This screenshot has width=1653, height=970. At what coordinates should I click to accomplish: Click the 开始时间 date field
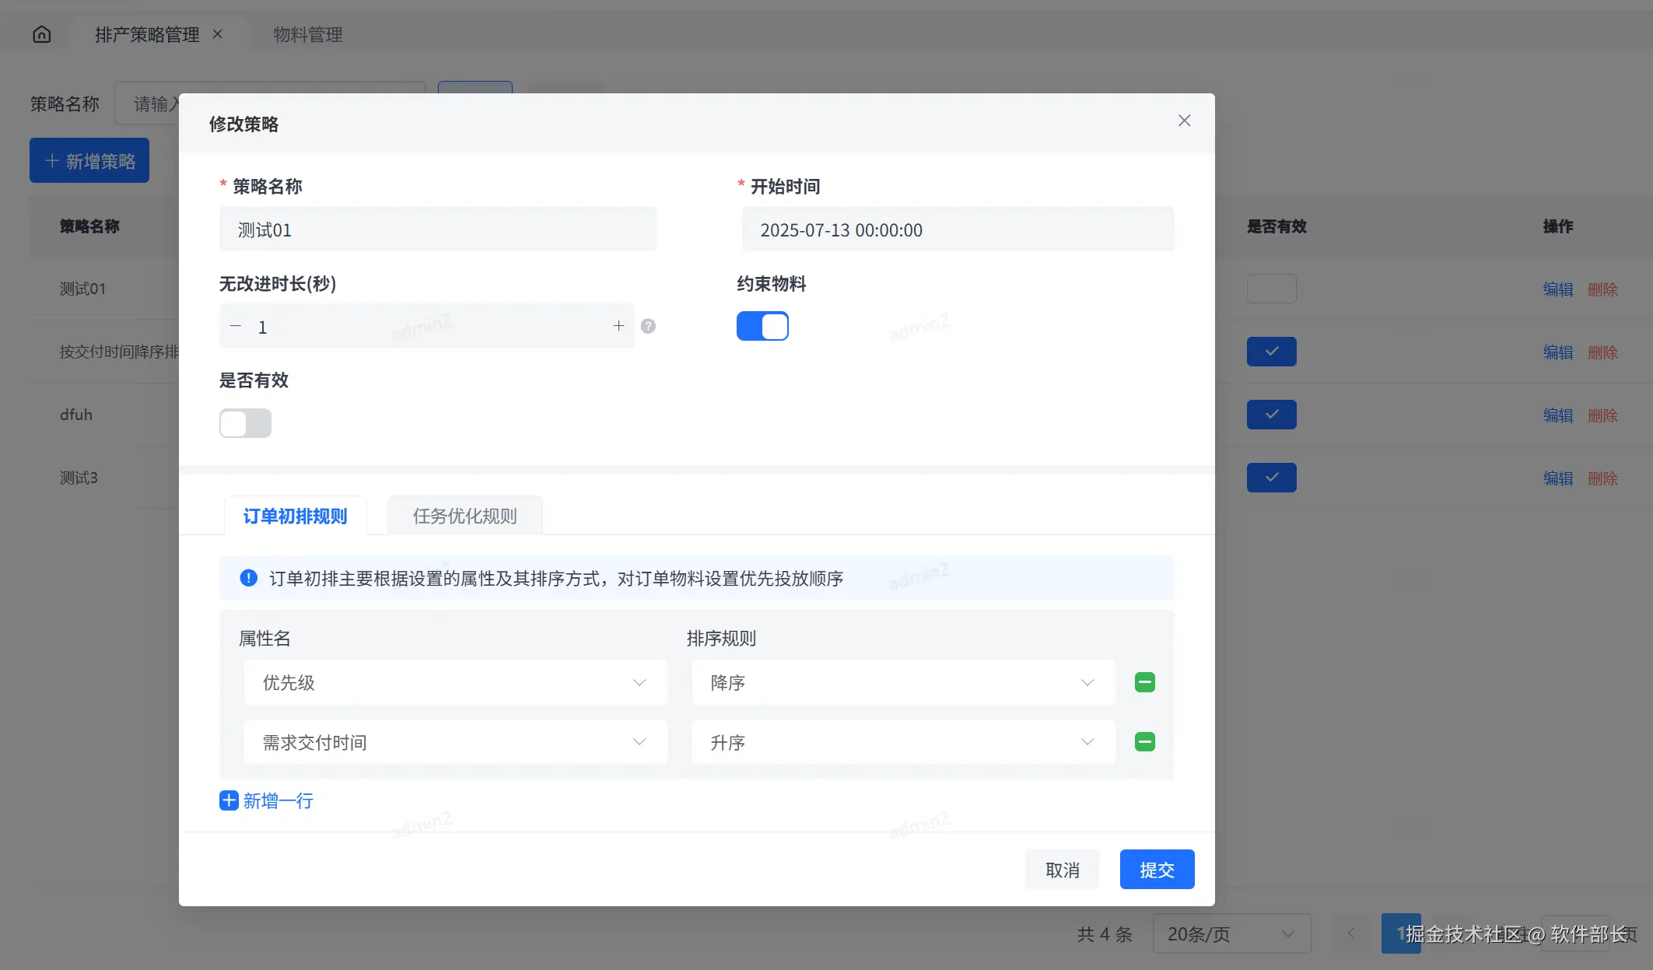[x=957, y=229]
